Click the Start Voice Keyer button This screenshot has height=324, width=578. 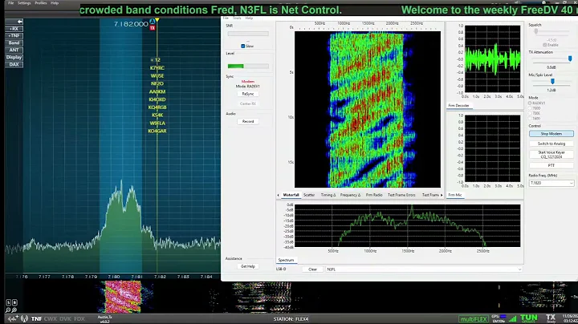(x=552, y=154)
